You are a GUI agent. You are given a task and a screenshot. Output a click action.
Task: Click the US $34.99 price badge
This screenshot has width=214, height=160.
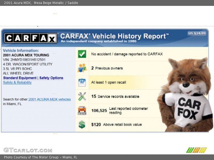click(197, 33)
